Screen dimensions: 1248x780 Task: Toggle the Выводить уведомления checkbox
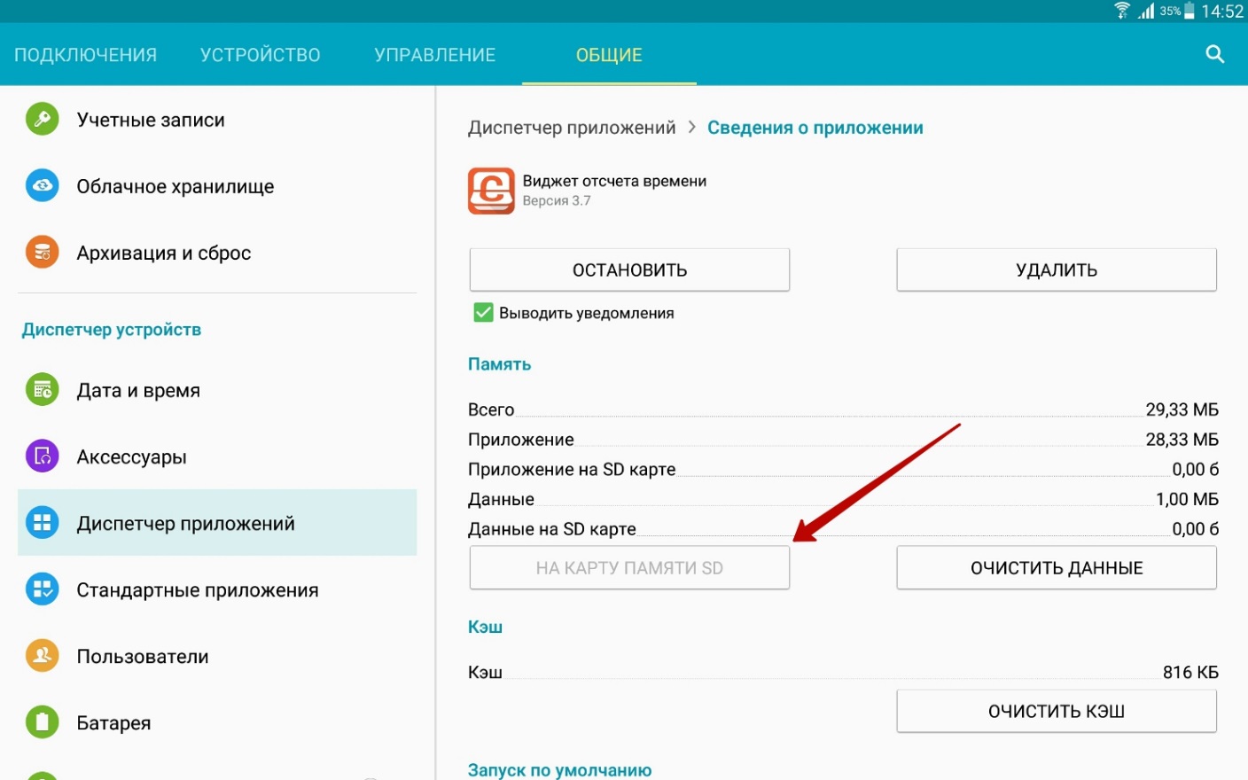tap(483, 312)
